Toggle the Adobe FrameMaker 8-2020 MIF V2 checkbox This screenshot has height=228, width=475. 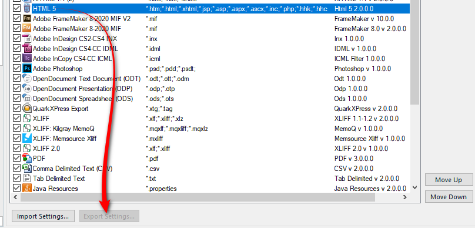(16, 19)
